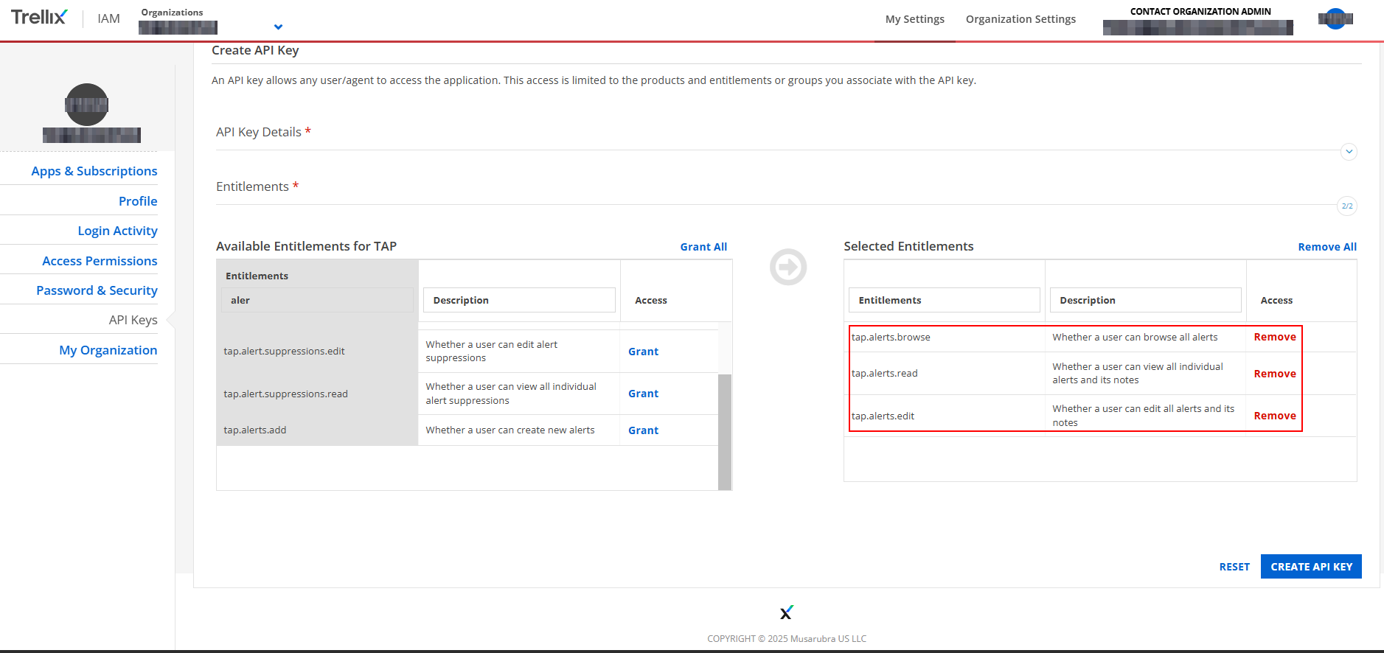Grant all available TAP entitlements
1384x653 pixels.
click(703, 247)
